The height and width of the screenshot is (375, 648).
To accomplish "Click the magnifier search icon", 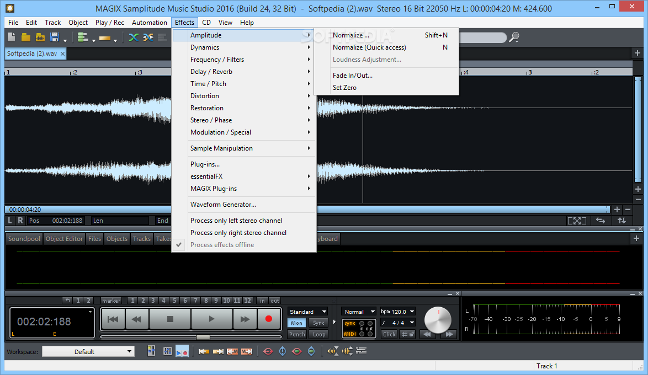I will pyautogui.click(x=514, y=37).
